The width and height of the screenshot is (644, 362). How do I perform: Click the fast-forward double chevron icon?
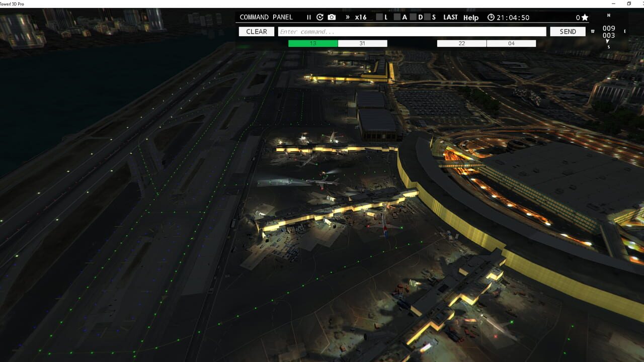pos(347,17)
